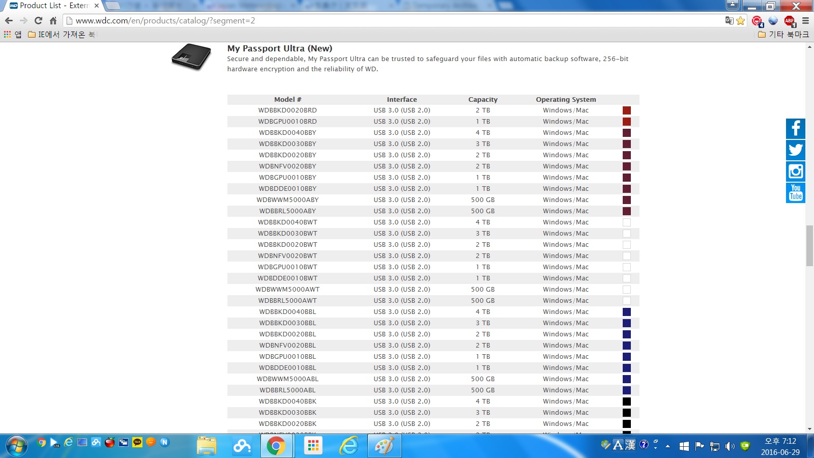
Task: Launch KakaoTalk from quick launch bar
Action: point(137,442)
